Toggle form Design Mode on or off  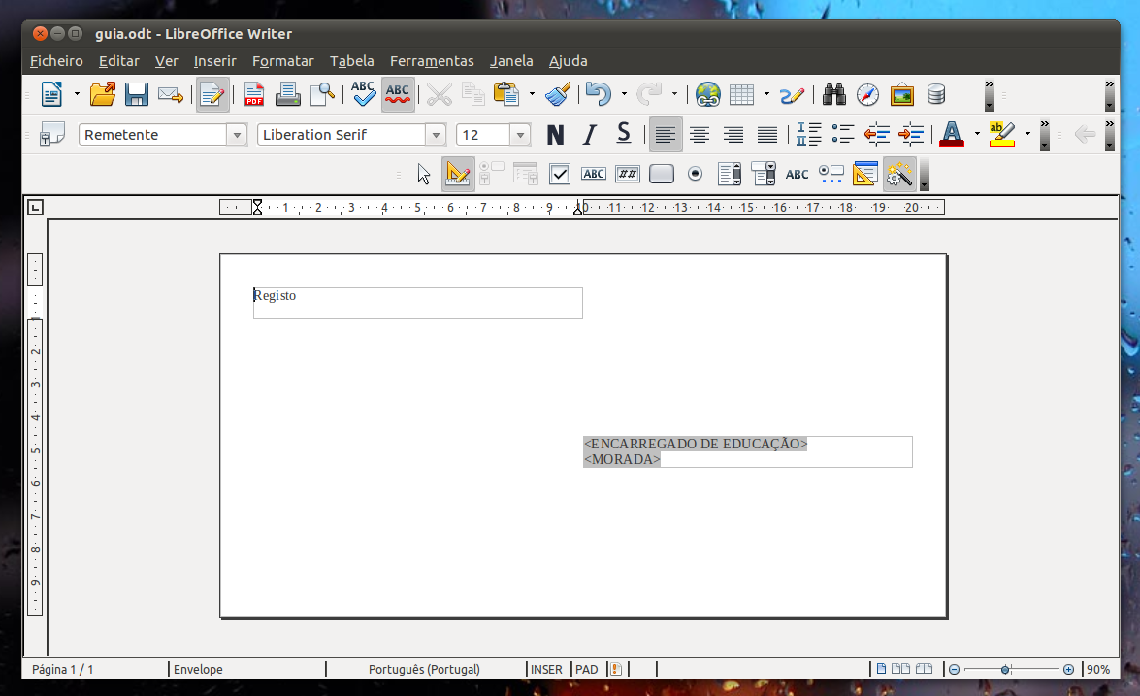pos(458,173)
